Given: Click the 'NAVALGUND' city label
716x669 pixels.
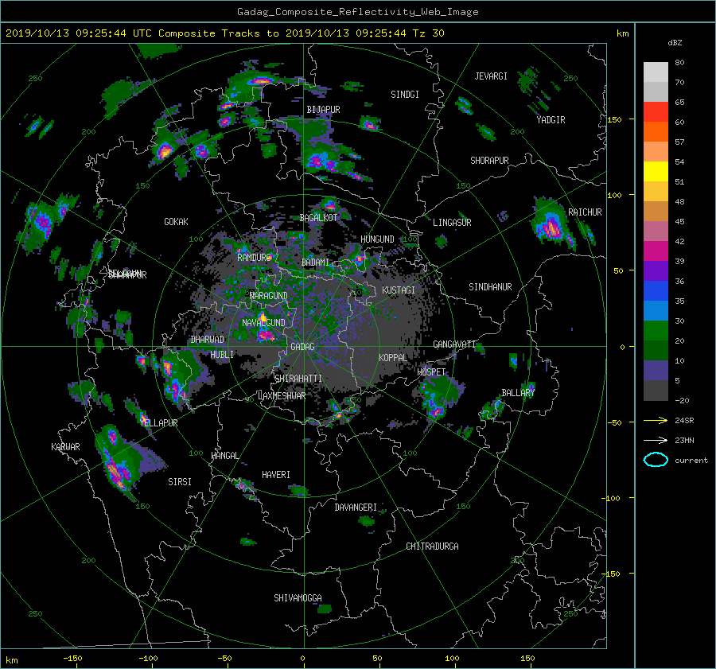Looking at the screenshot, I should [x=263, y=323].
